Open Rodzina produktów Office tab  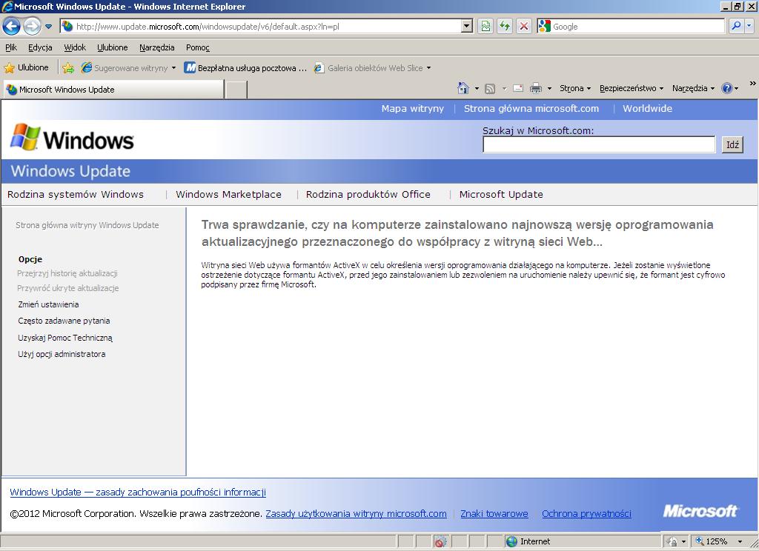click(368, 195)
